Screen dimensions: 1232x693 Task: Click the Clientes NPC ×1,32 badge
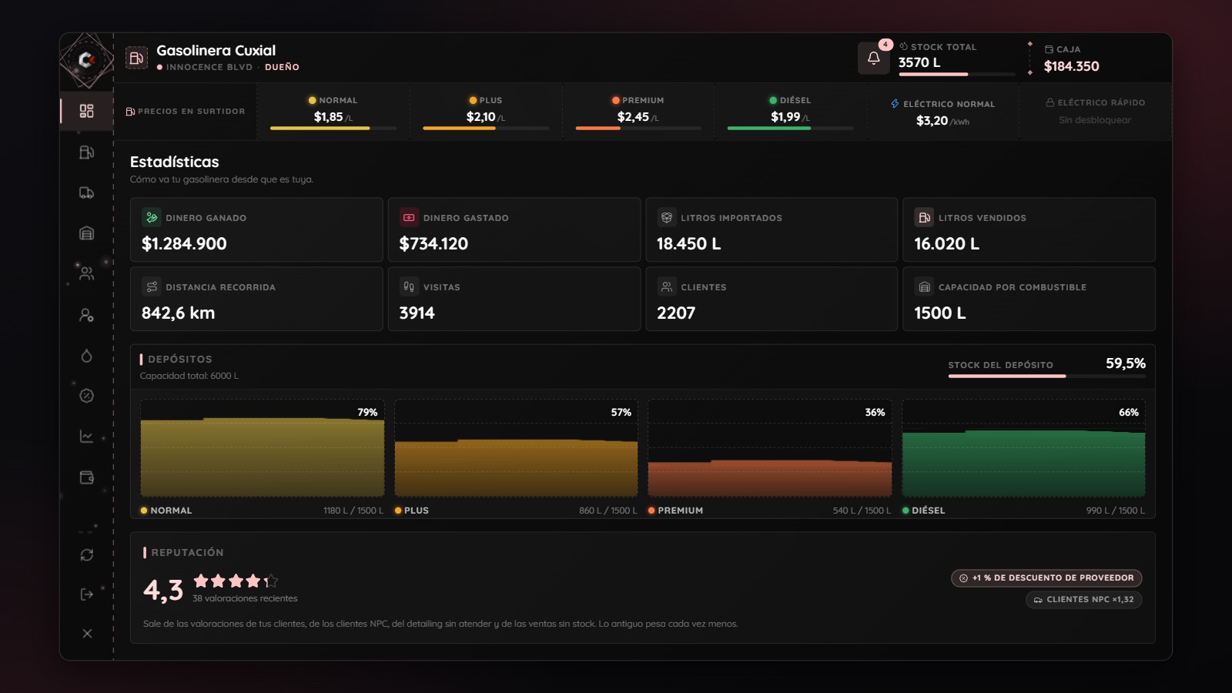pos(1083,600)
